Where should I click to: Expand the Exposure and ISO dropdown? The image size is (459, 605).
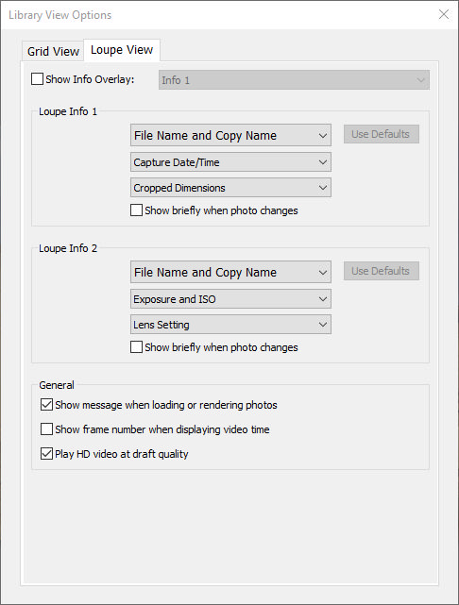pyautogui.click(x=230, y=299)
